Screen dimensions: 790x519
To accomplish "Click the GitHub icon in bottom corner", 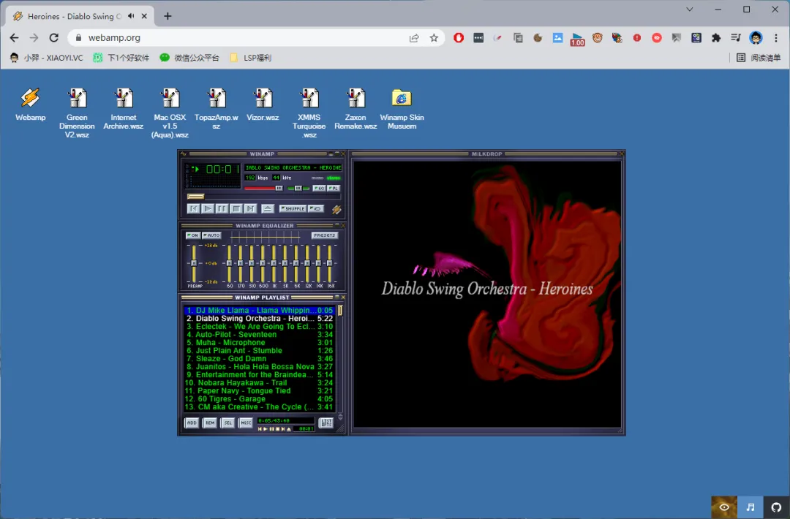I will (776, 507).
